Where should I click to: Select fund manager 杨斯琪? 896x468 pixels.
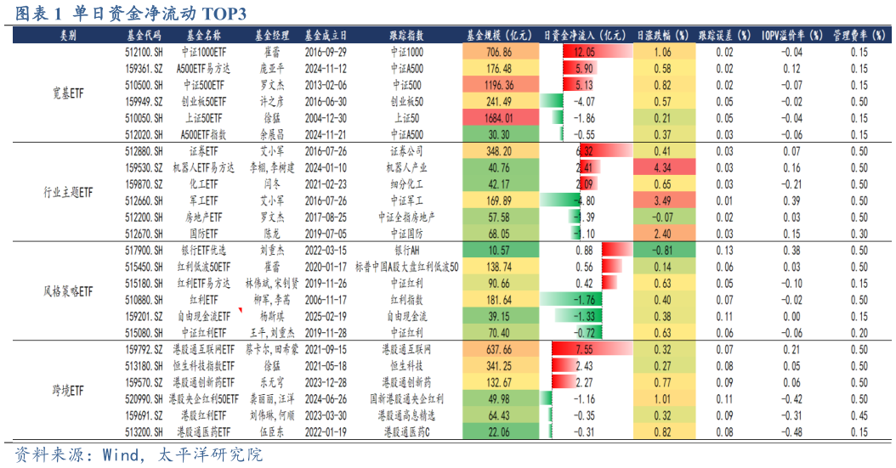[272, 317]
